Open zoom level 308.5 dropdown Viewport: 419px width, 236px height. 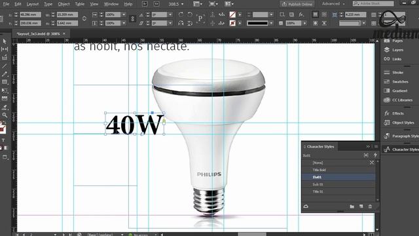point(183,4)
